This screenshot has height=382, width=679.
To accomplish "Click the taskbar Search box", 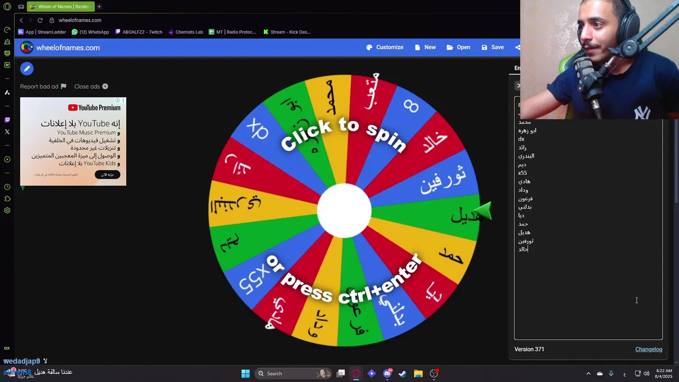I will coord(292,374).
